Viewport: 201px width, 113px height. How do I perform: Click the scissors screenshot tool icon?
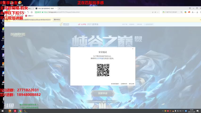(x=192, y=12)
